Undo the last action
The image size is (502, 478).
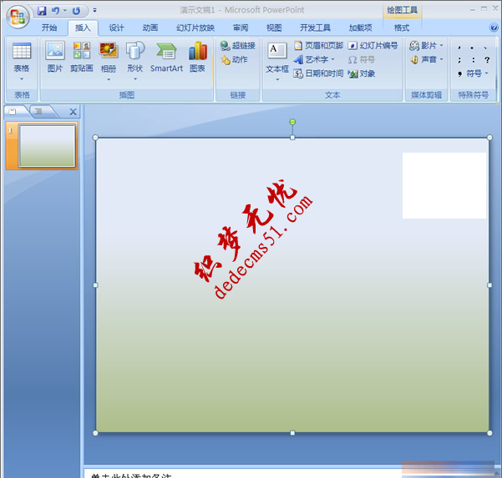point(56,11)
